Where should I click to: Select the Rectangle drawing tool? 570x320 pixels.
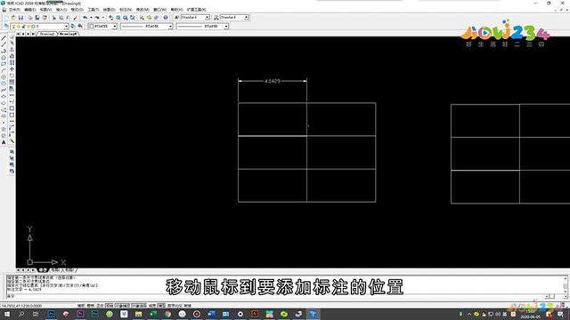(x=4, y=64)
